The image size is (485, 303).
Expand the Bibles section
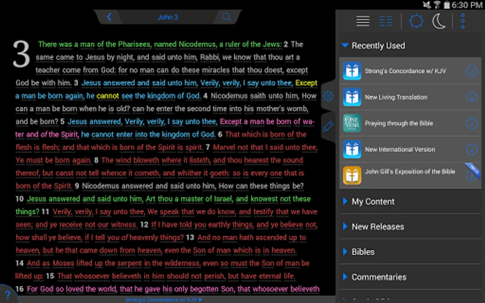point(410,252)
